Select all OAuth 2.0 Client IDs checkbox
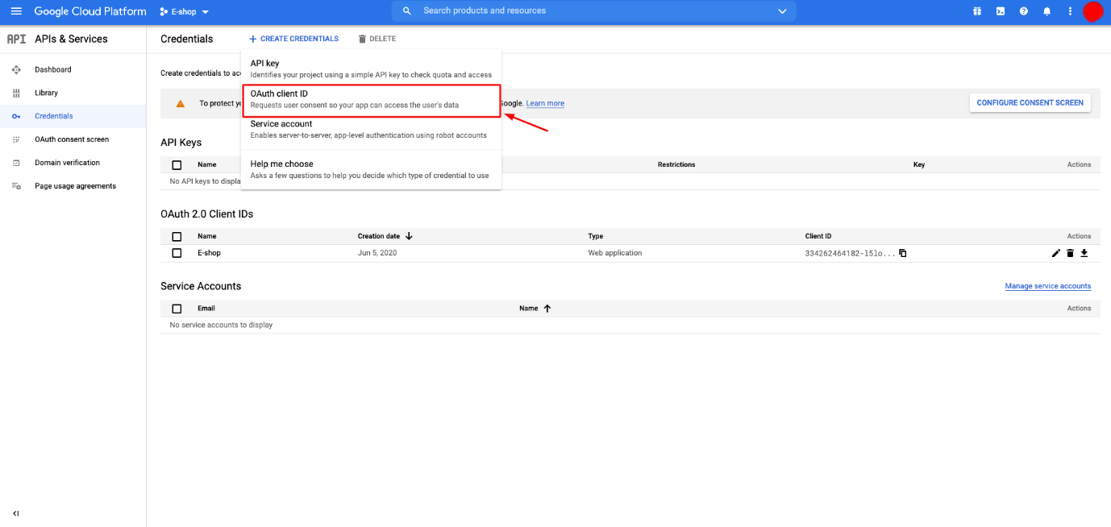 pyautogui.click(x=177, y=236)
